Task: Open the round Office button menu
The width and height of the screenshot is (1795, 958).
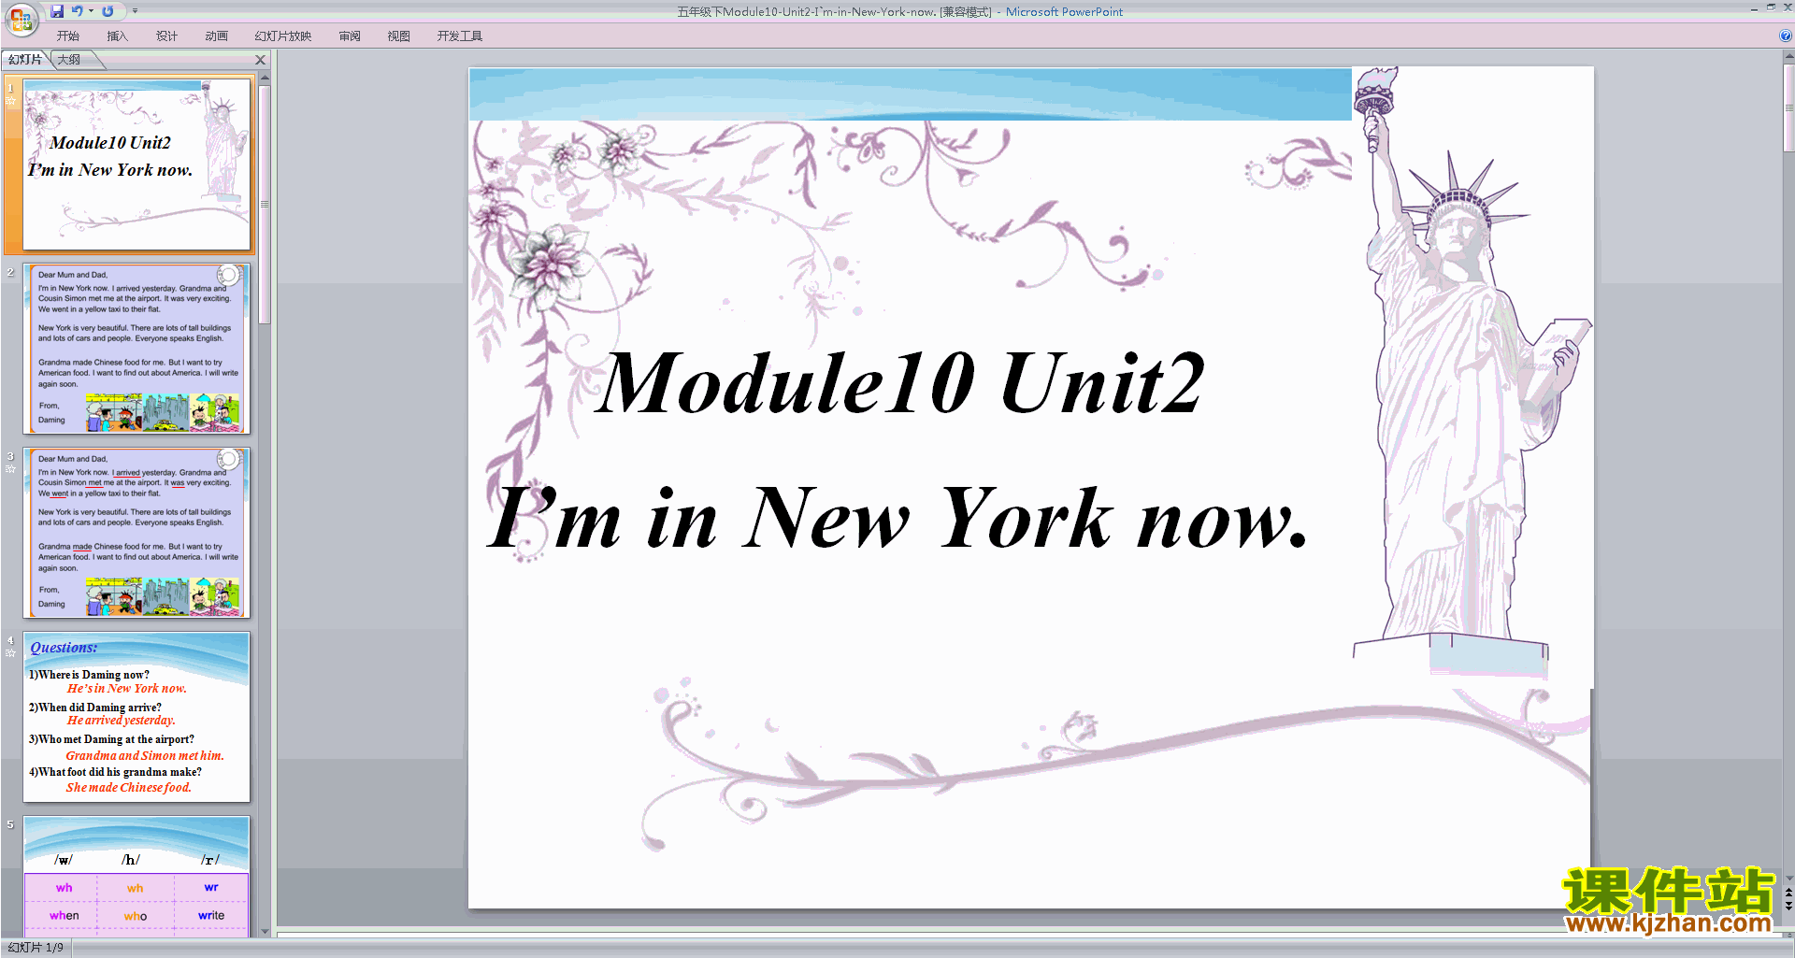Action: click(21, 20)
